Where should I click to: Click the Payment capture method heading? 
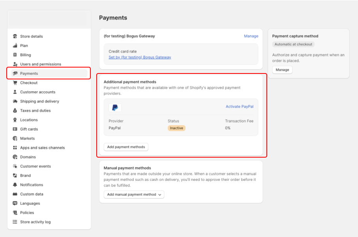[x=295, y=36]
